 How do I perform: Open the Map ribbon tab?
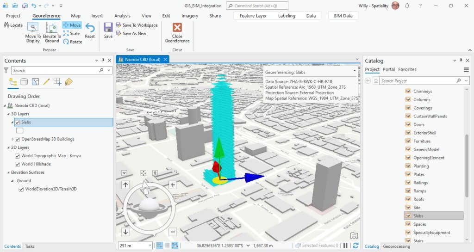(75, 16)
